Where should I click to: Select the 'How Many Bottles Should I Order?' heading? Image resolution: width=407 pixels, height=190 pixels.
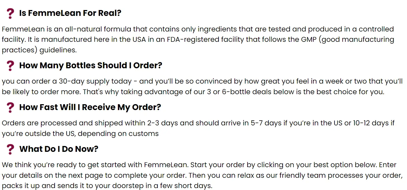91,66
